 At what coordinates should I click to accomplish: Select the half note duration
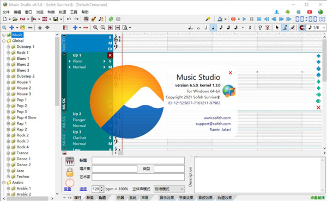tap(205, 28)
